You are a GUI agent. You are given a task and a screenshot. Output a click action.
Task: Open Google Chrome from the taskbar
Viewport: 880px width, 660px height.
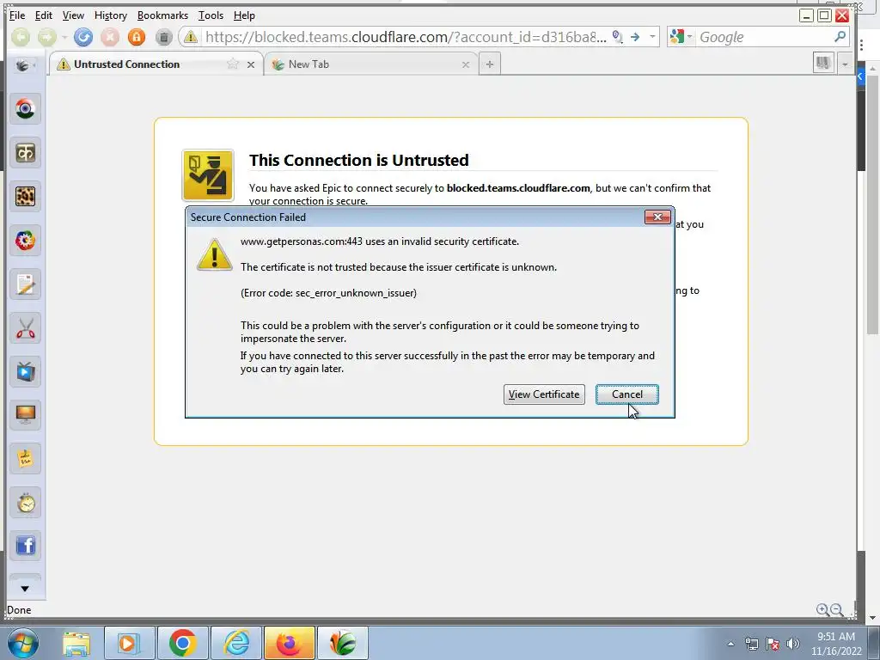[182, 644]
